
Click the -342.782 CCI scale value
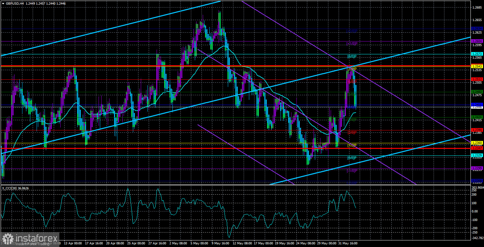coord(477,237)
